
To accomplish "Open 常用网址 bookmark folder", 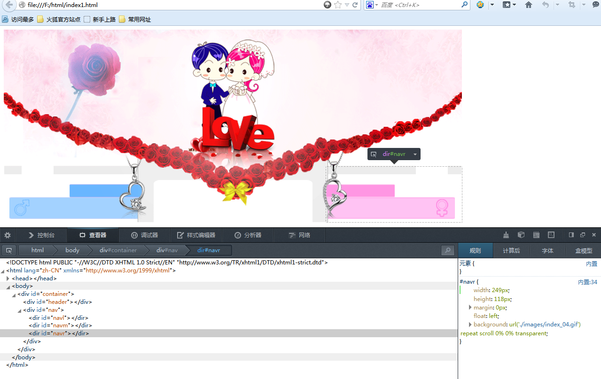I will [135, 20].
